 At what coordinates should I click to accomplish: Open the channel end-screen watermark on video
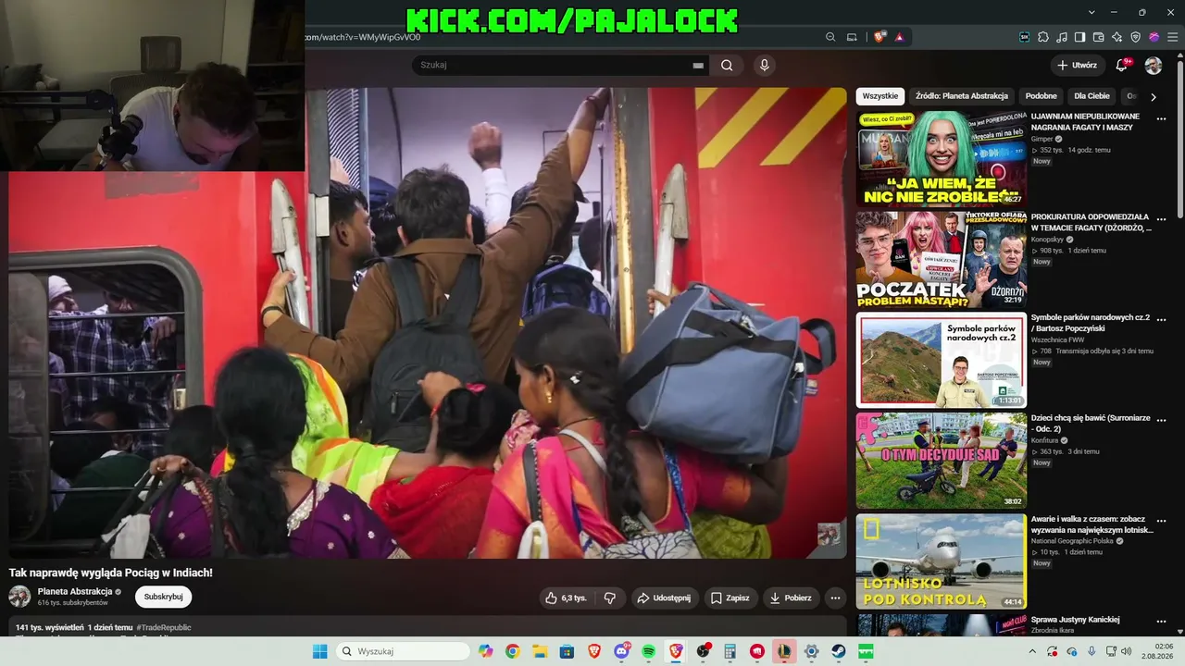pos(829,534)
